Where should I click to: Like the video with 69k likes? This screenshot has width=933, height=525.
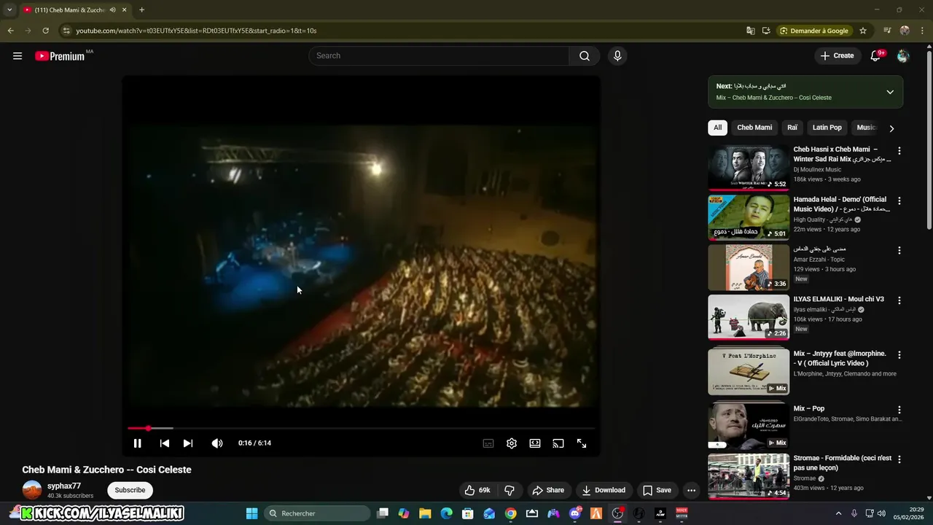click(x=477, y=490)
